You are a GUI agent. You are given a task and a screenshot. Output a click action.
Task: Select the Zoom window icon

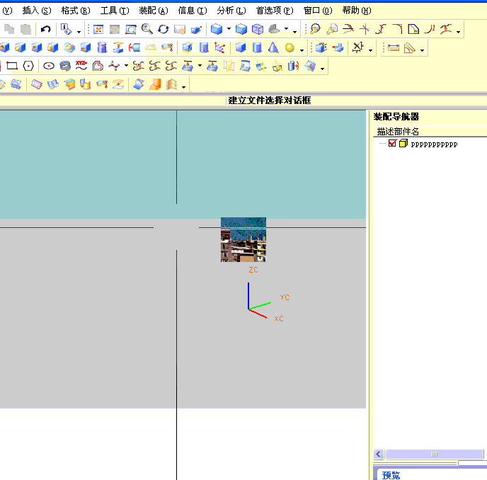click(131, 30)
